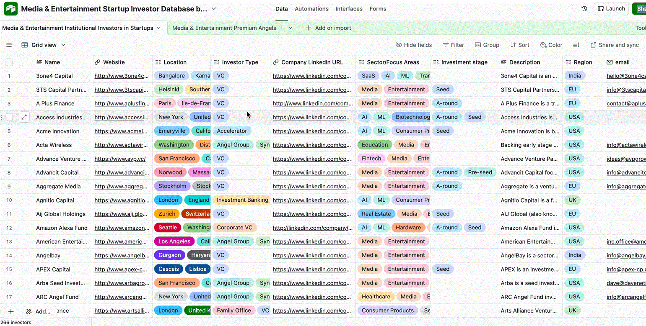Switch to the Interfaces tab
Image resolution: width=646 pixels, height=326 pixels.
coord(349,9)
